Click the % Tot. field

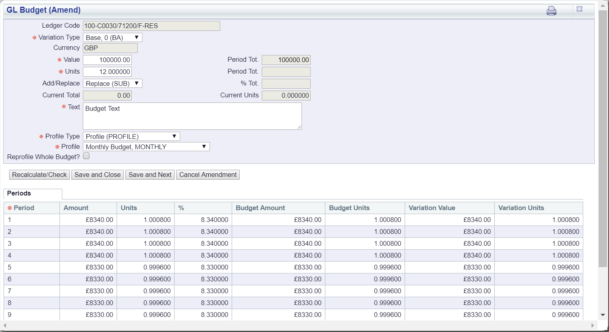click(x=286, y=83)
